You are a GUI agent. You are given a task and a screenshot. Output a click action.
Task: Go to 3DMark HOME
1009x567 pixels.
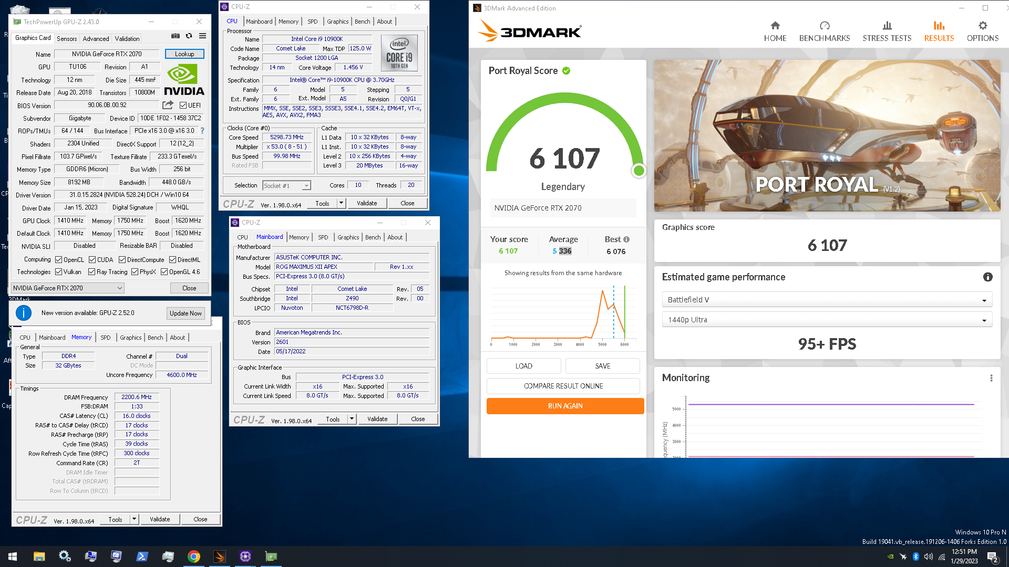click(x=775, y=31)
